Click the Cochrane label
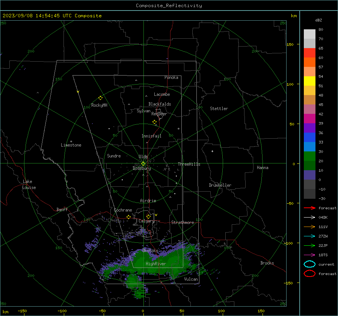 click(x=123, y=210)
